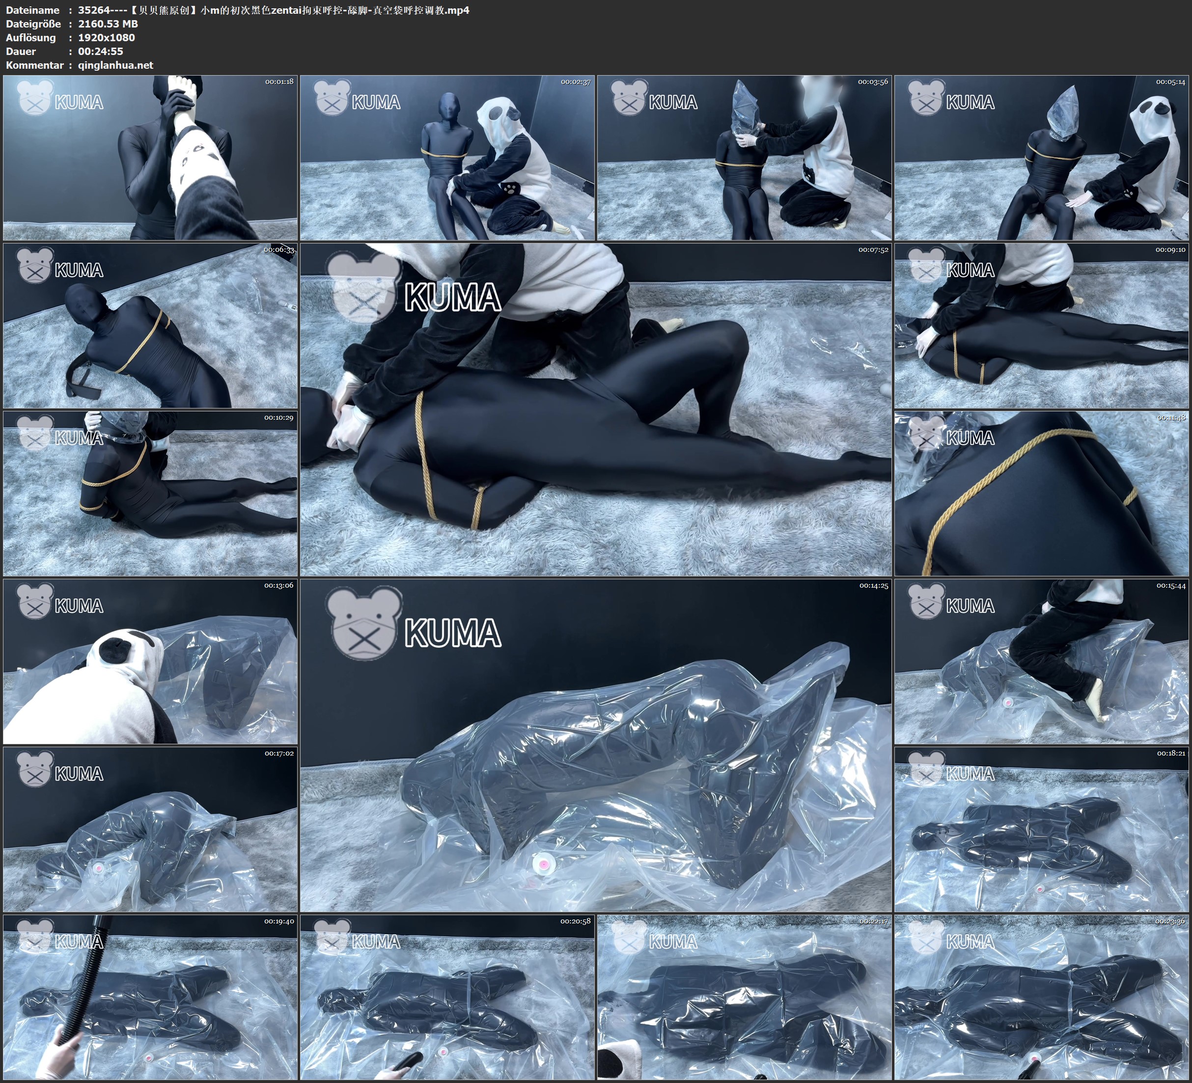Click the frame marked 00:13:06
The width and height of the screenshot is (1192, 1083).
pos(150,661)
